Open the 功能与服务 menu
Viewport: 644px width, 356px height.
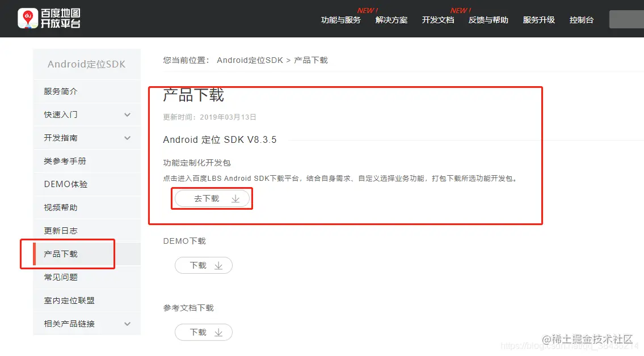pyautogui.click(x=340, y=20)
